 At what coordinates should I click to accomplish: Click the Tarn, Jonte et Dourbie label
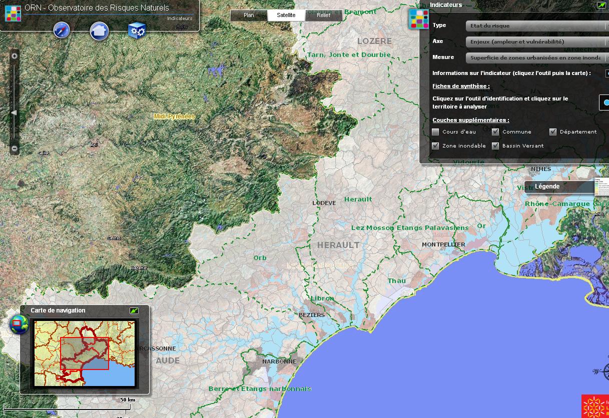(349, 55)
